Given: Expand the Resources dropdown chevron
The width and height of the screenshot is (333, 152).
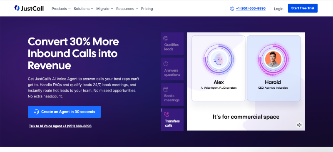Looking at the screenshot, I should coord(137,9).
